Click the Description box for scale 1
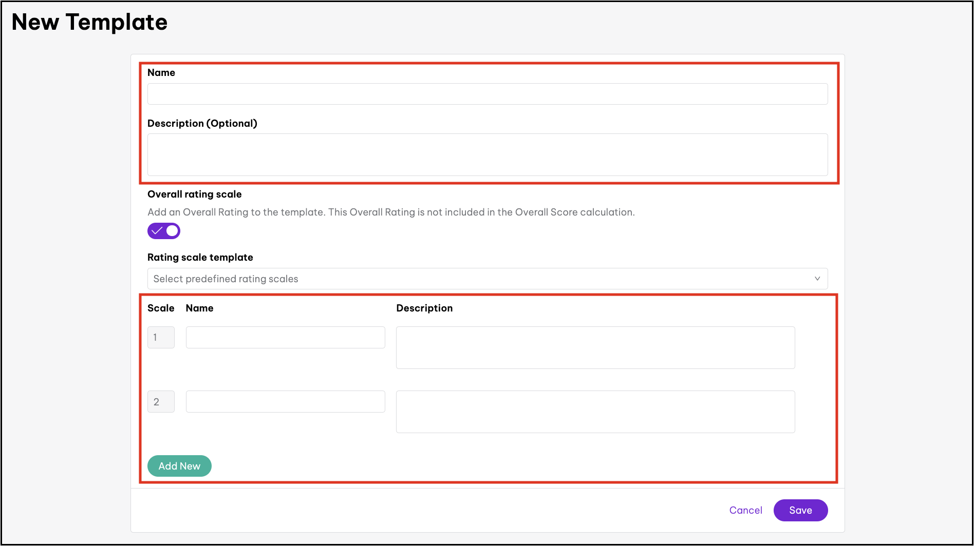 tap(595, 347)
